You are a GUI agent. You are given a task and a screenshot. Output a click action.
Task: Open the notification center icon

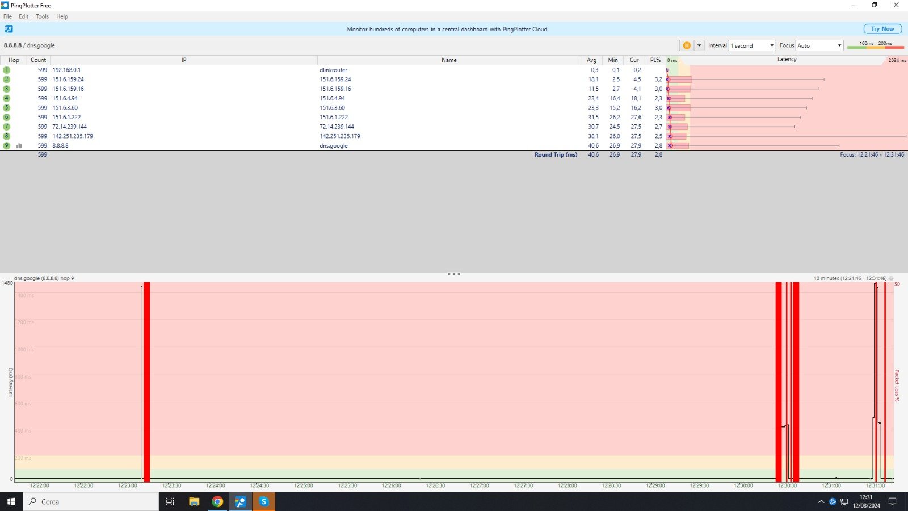(x=892, y=501)
